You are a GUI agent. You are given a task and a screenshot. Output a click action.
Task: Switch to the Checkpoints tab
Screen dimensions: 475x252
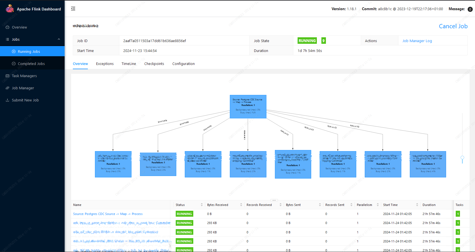tap(154, 64)
